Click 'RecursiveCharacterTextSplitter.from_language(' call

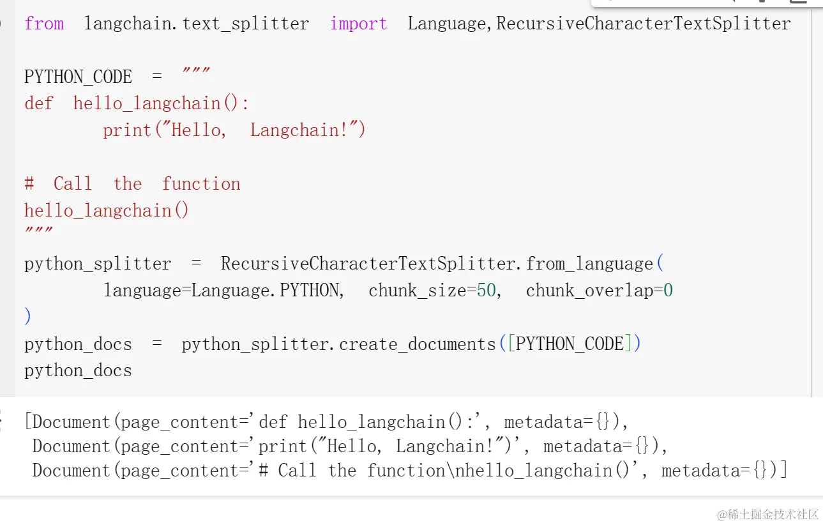[442, 264]
